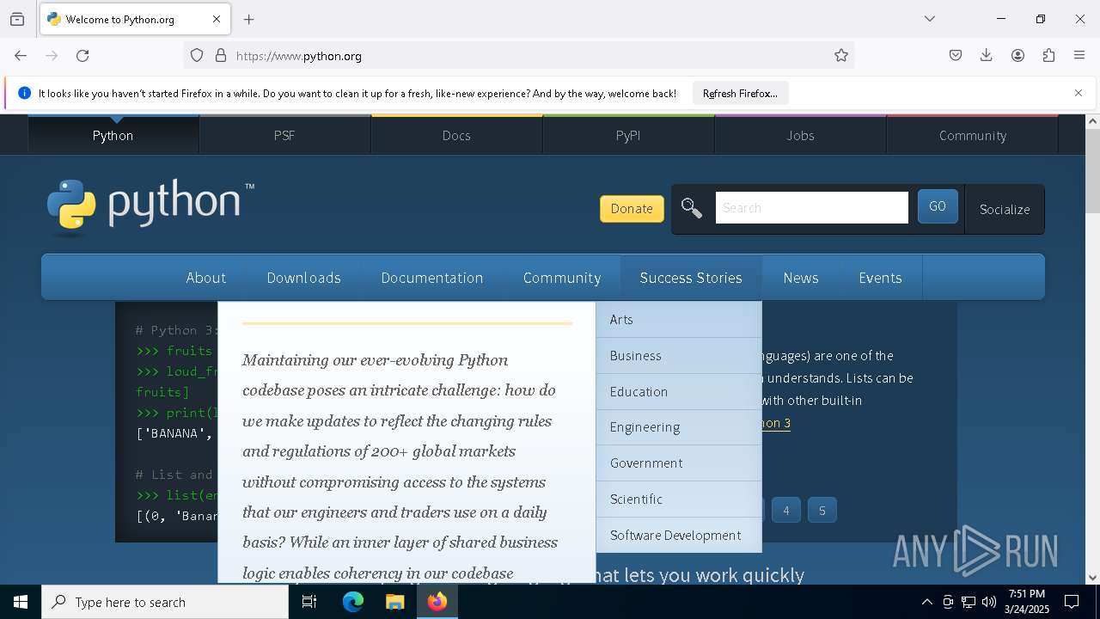The width and height of the screenshot is (1100, 619).
Task: Open the Extensions puzzle icon
Action: tap(1049, 56)
